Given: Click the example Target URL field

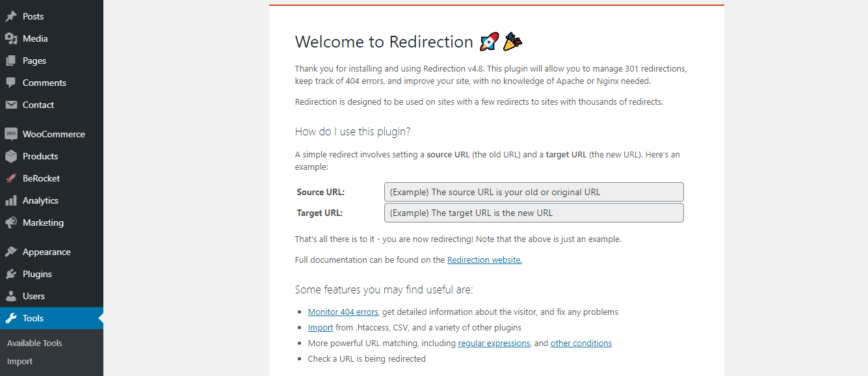Looking at the screenshot, I should (x=534, y=213).
